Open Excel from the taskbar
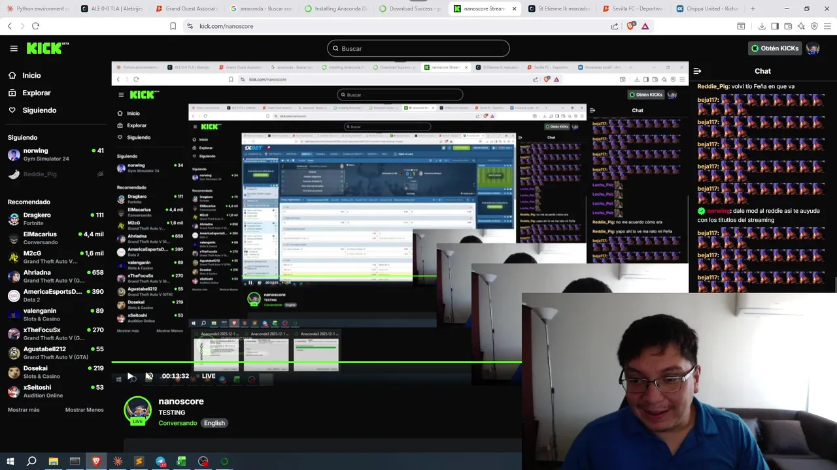 [x=181, y=462]
